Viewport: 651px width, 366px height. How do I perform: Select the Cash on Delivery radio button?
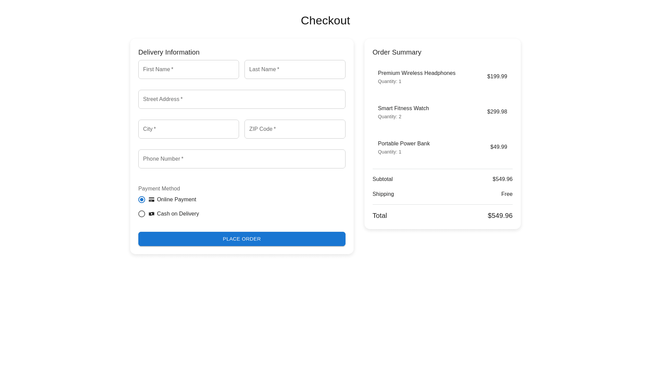tap(142, 214)
